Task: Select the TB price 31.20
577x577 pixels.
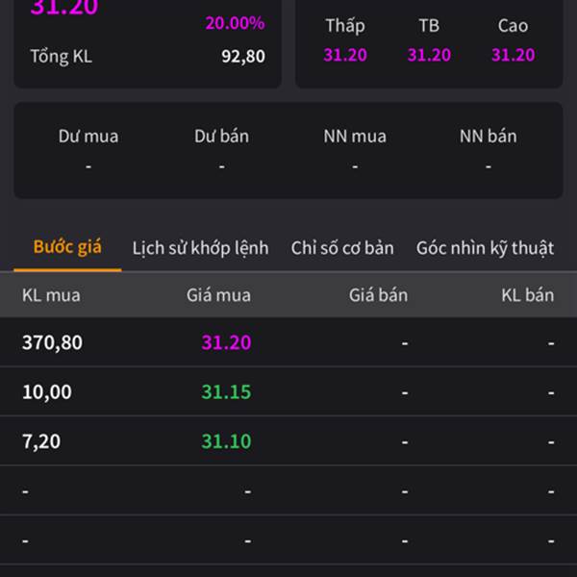Action: point(429,55)
